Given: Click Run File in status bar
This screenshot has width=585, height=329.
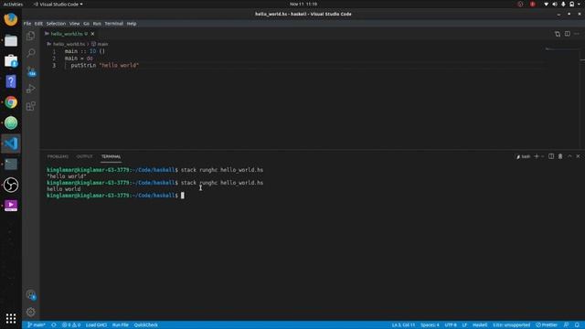Looking at the screenshot, I should pyautogui.click(x=120, y=325).
